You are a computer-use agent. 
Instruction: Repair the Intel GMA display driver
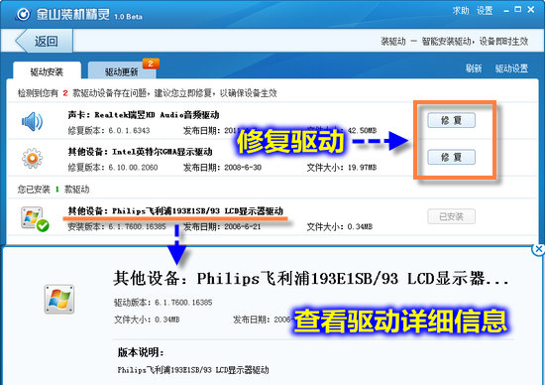pyautogui.click(x=451, y=157)
